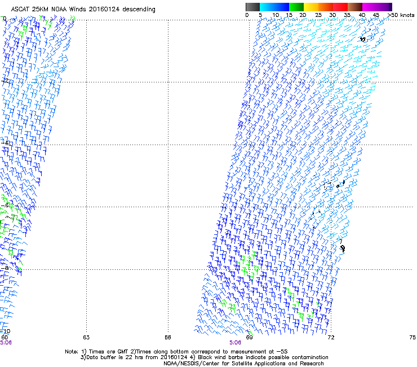Click the latitude label -2
The width and height of the screenshot is (417, 367).
[5, 81]
